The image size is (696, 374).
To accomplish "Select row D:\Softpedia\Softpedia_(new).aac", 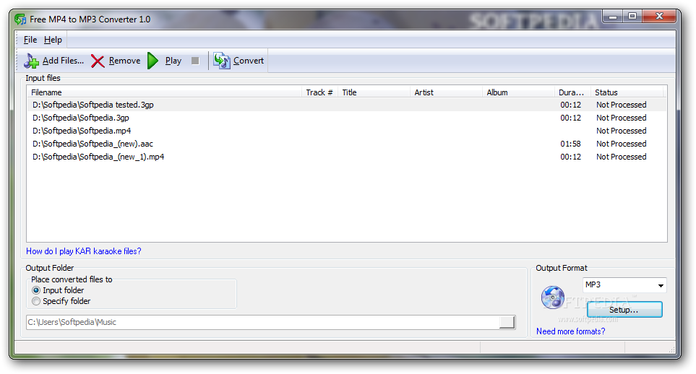I will [346, 144].
